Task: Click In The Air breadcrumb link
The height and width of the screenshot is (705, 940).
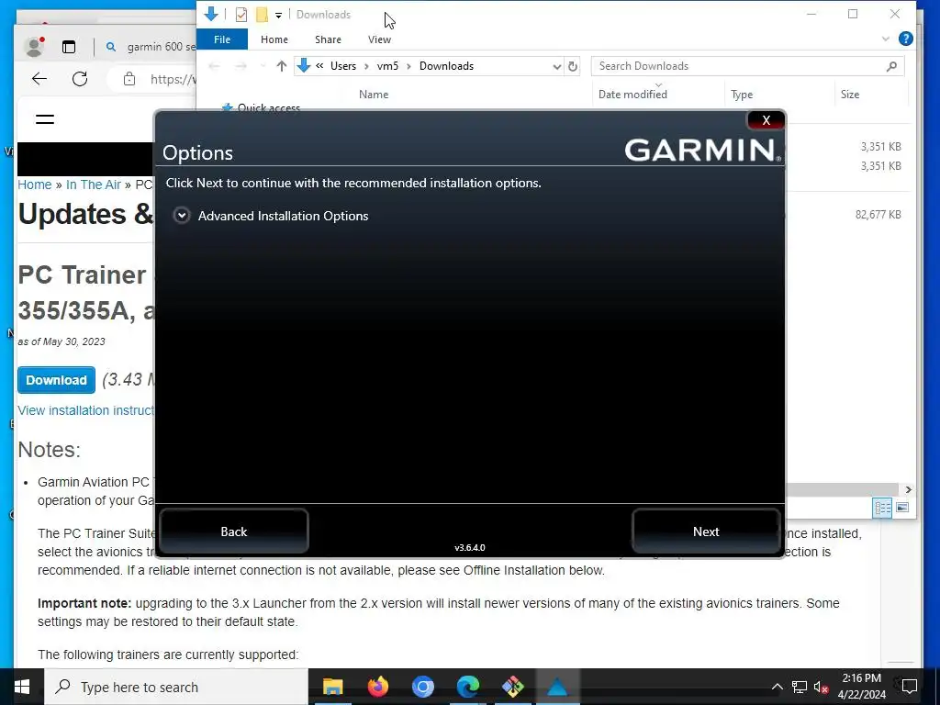Action: (x=94, y=185)
